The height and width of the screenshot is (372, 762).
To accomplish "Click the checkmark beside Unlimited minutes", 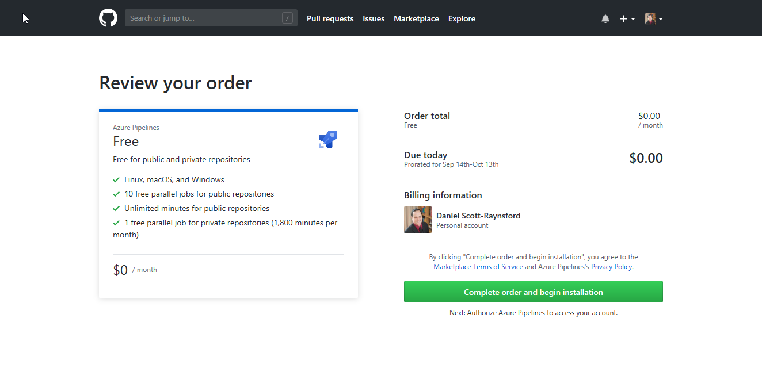I will click(x=117, y=209).
